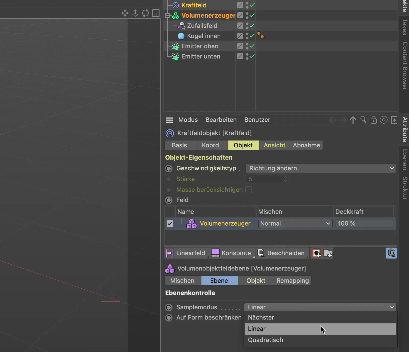Toggle Volumenerzeuger enabled green checkmark
Viewport: 409px width, 352px height.
click(x=252, y=15)
